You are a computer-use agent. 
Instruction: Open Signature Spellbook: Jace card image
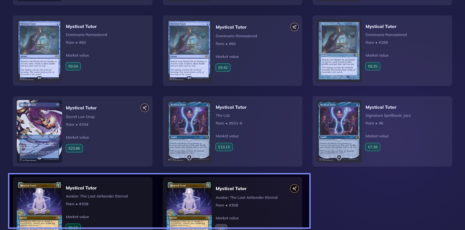tap(339, 131)
